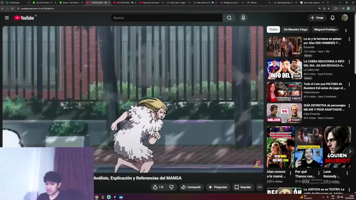Open the 'Ahora tiene sentido' short thumbnail
This screenshot has height=200, width=356.
(309, 147)
